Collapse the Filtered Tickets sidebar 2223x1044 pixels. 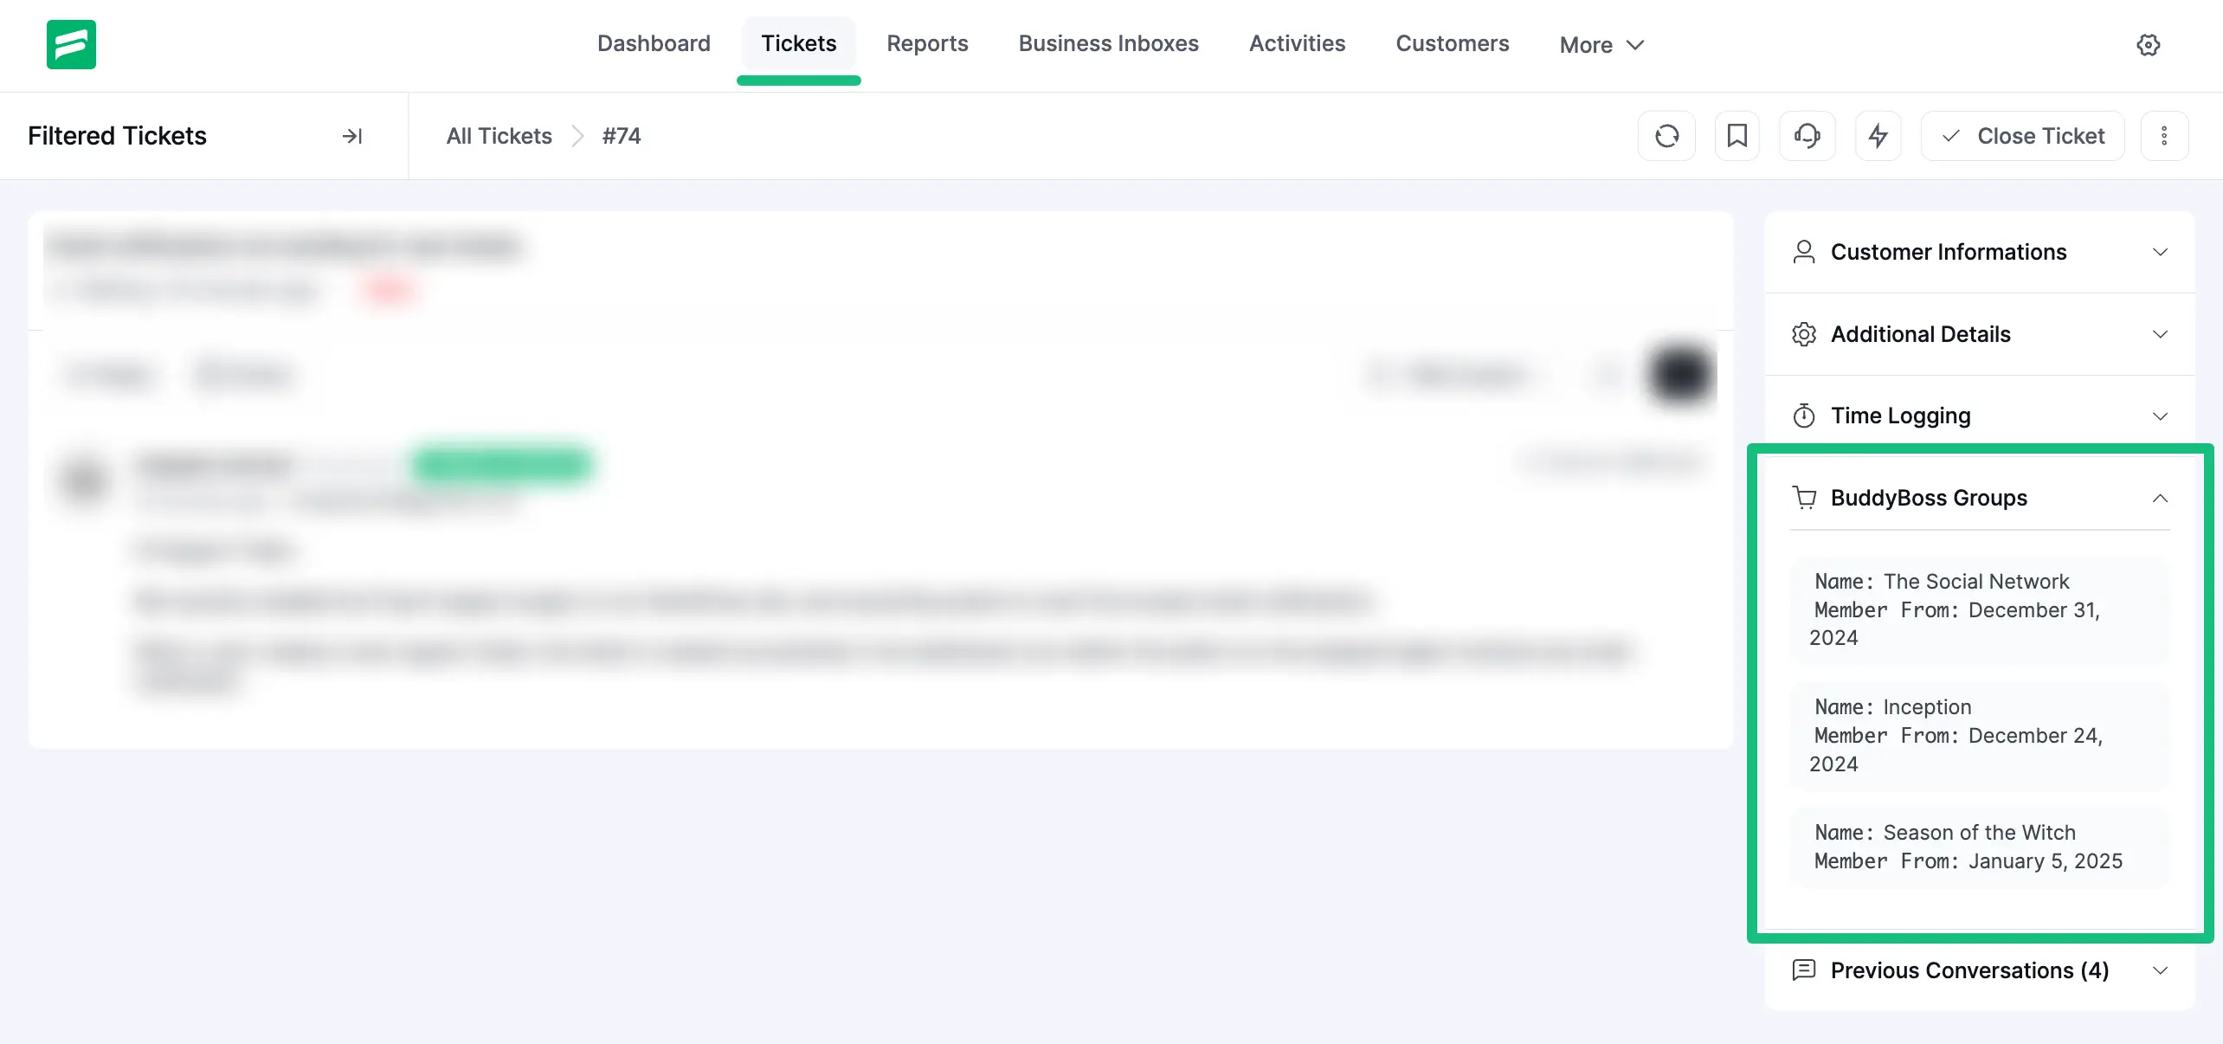point(351,136)
